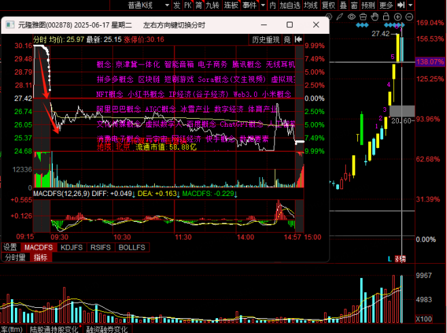The image size is (447, 333).
Task: Click the arrow-to-bar collapse icon in toolbar
Action: click(401, 5)
